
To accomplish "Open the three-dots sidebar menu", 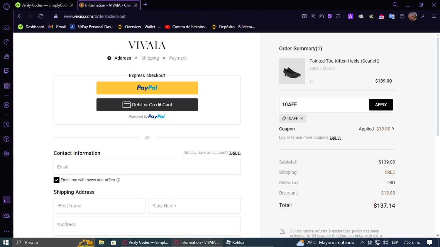I will tap(6, 231).
